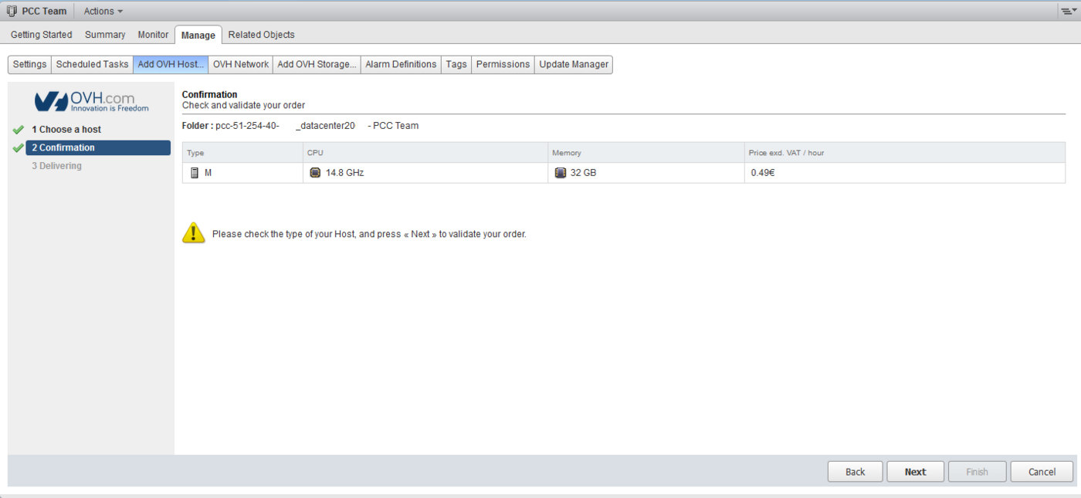
Task: Click the PCC Team datacenter icon
Action: click(12, 12)
